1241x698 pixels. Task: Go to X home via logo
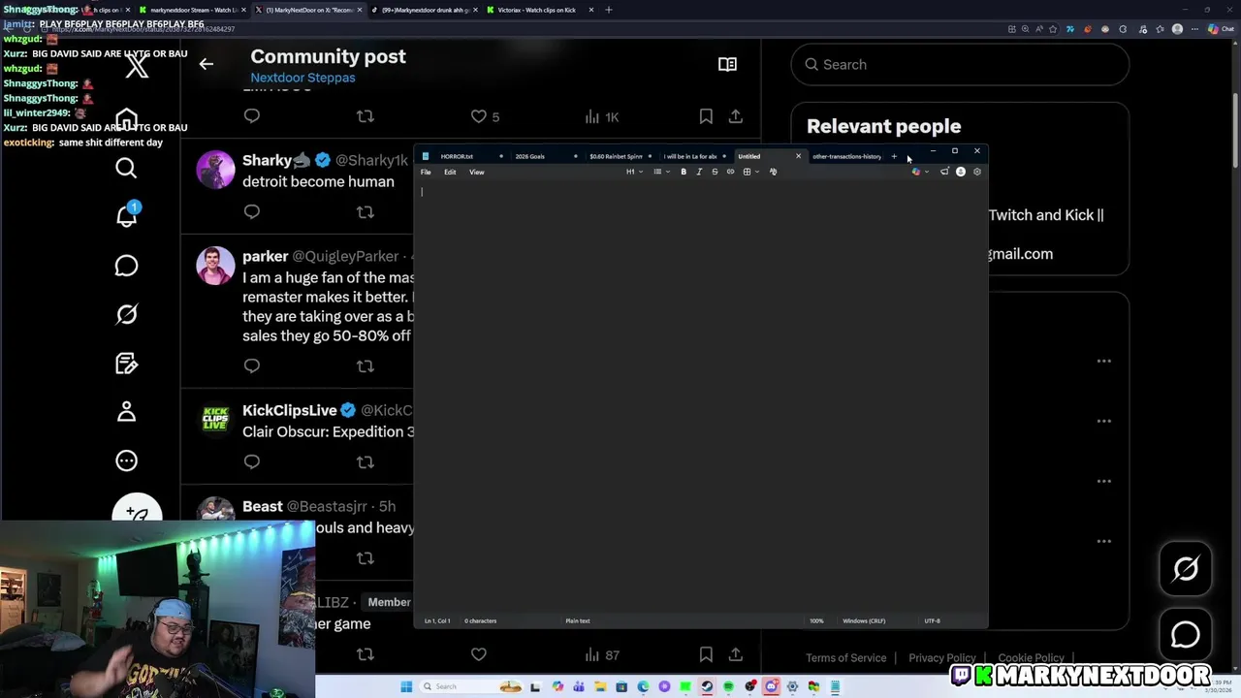coord(137,66)
